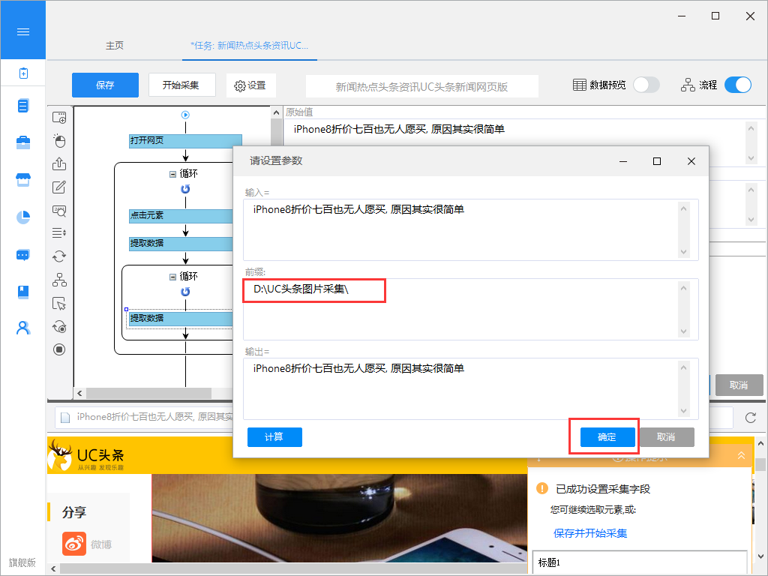Collapse the inner 循环 node
Screen dimensions: 768x576
[x=172, y=277]
